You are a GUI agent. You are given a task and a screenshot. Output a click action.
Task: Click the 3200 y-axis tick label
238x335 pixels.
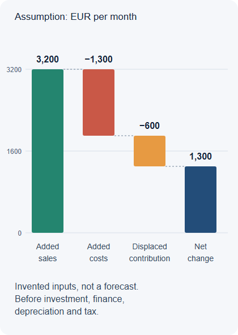tap(14, 70)
